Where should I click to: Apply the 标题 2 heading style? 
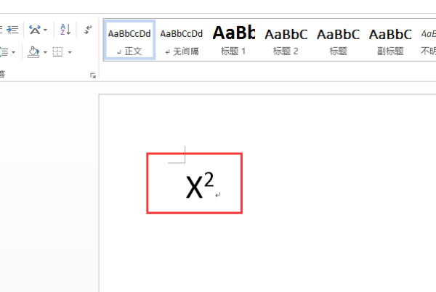coord(286,40)
